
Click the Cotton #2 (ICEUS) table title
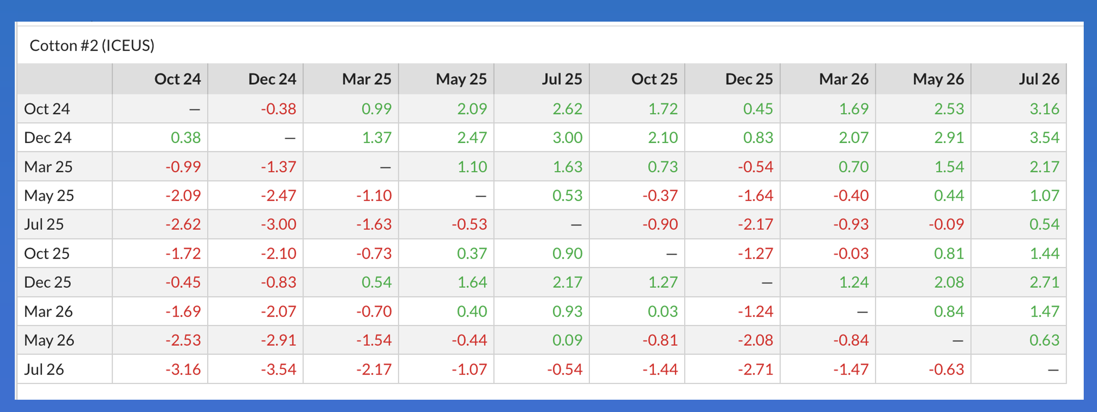(x=92, y=46)
